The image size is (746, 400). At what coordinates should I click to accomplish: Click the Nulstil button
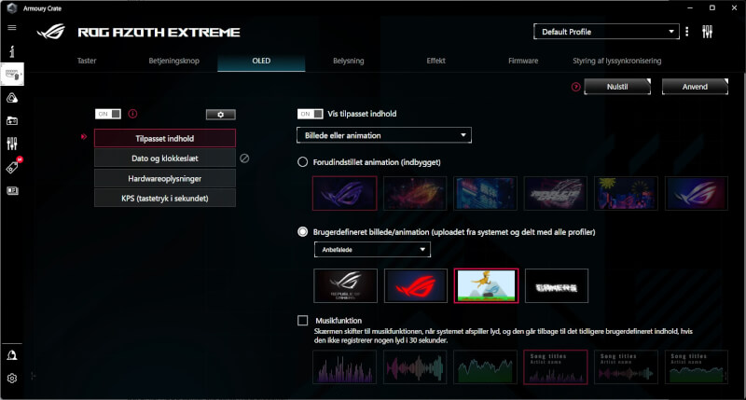point(617,87)
